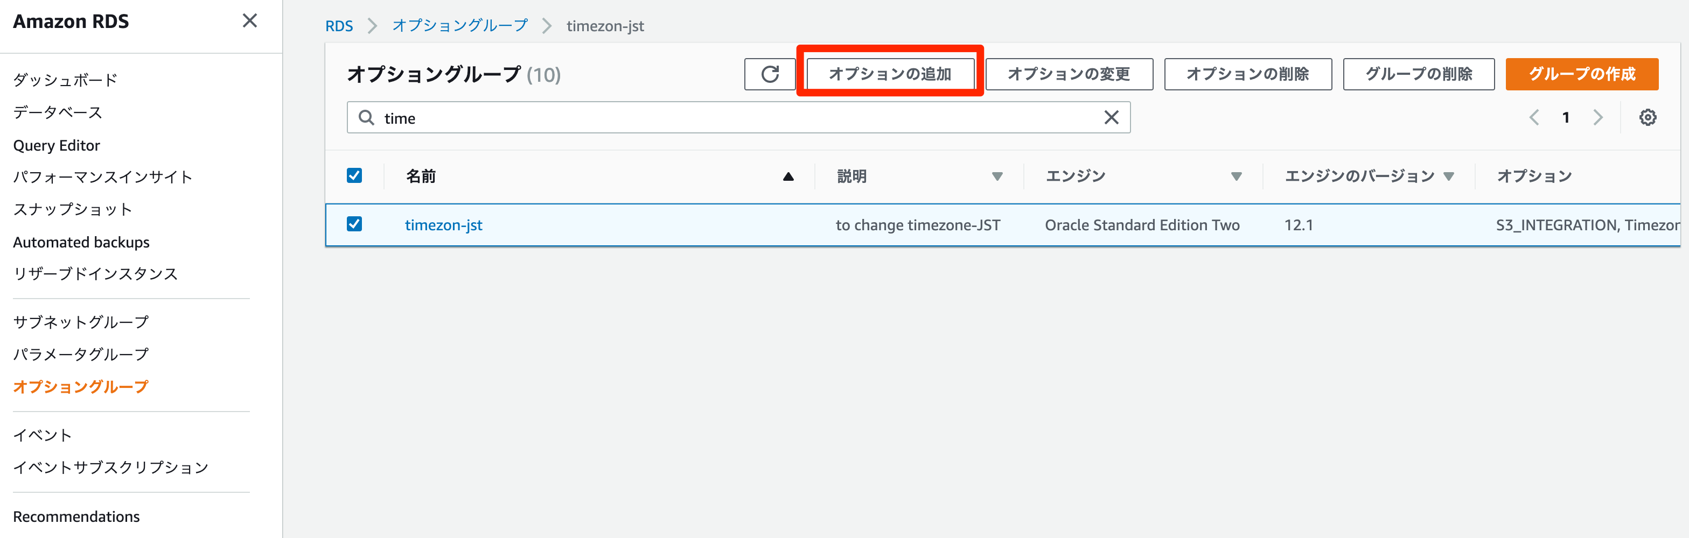Toggle the select-all header checkbox

354,175
